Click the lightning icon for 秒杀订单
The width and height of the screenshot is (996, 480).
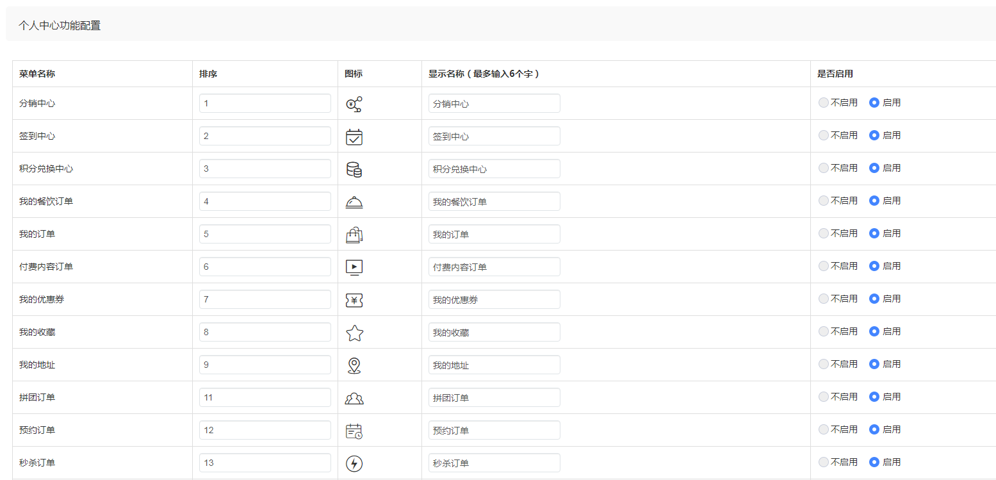[354, 463]
